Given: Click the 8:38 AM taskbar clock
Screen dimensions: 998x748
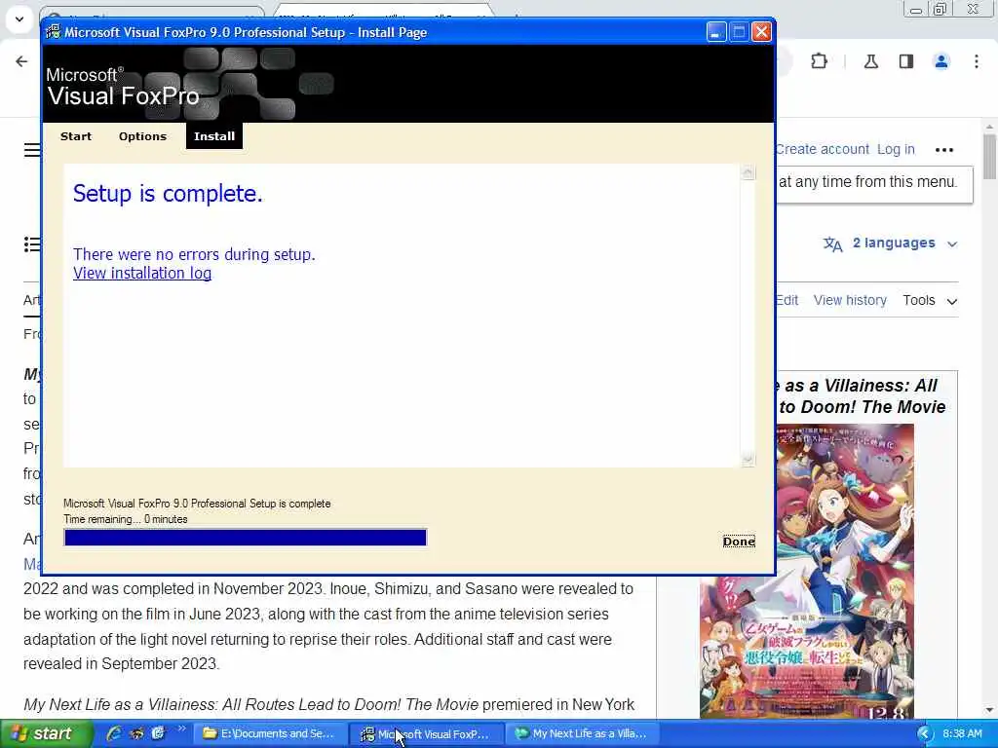Looking at the screenshot, I should point(962,734).
